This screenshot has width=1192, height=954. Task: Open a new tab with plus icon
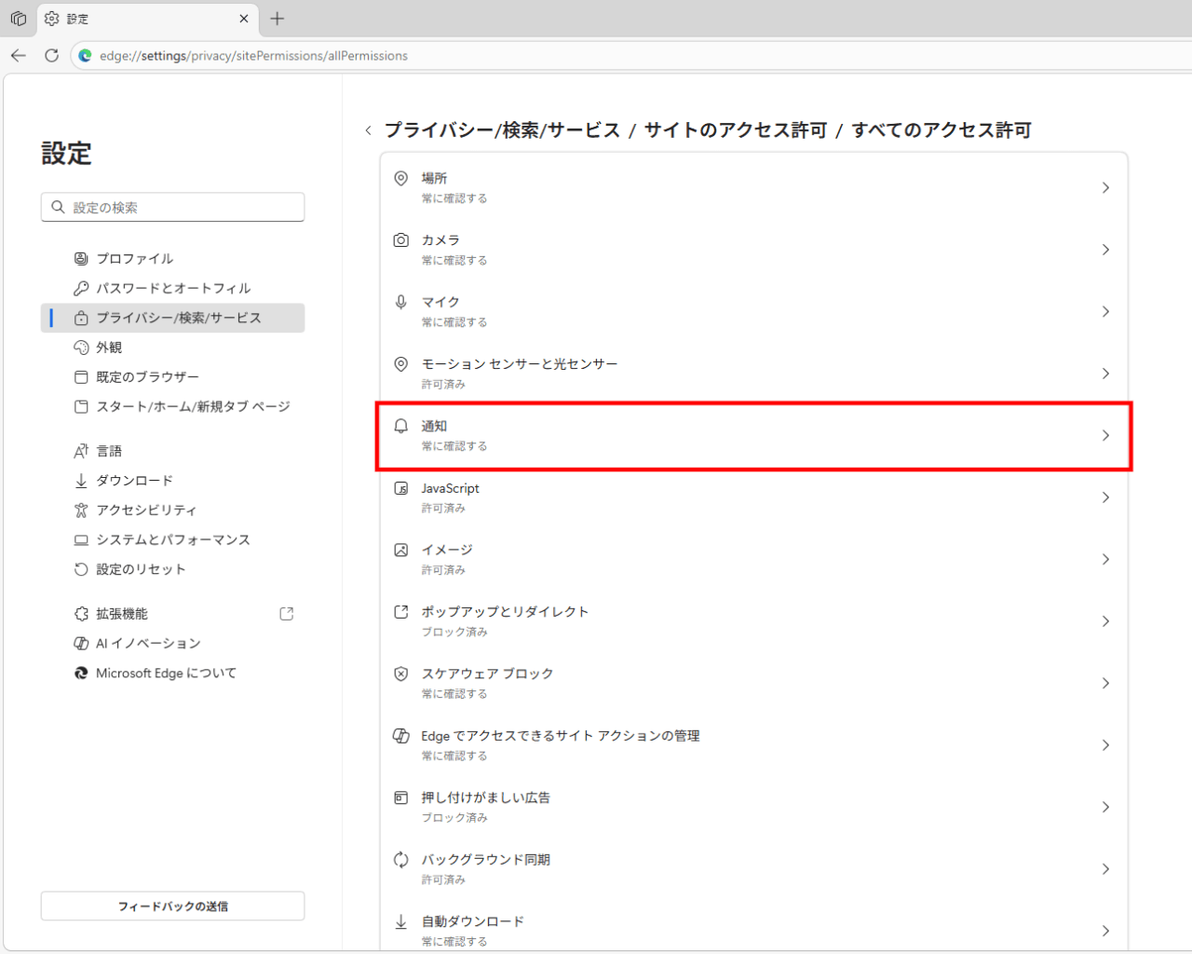(x=277, y=19)
